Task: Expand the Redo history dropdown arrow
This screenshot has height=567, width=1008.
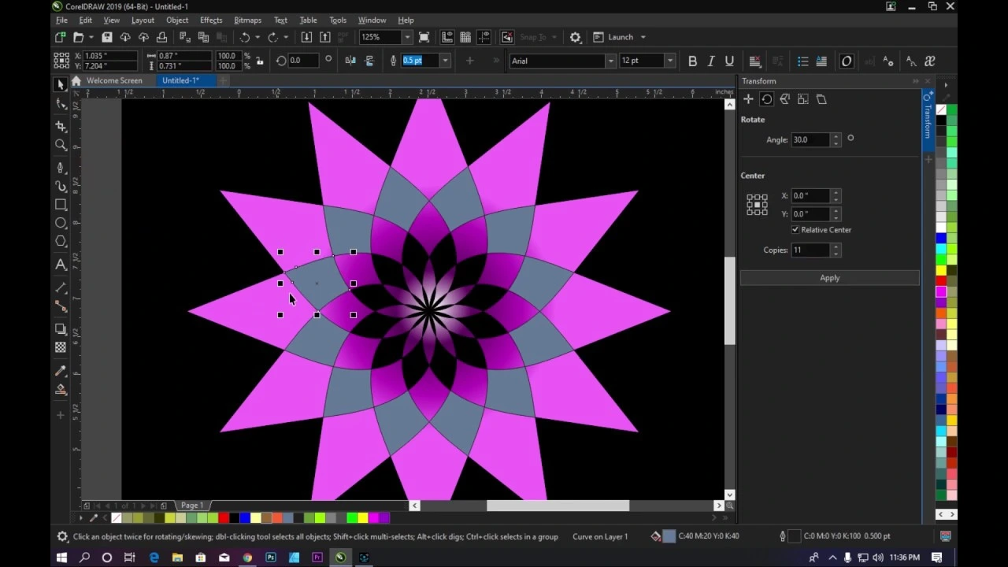Action: click(x=285, y=37)
